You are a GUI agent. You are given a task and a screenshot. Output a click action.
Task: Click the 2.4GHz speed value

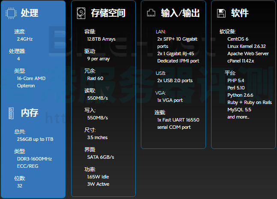pos(25,39)
